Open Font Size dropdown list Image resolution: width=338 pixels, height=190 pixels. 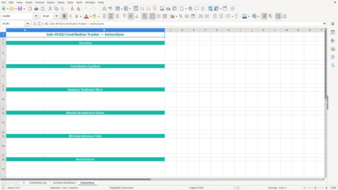pyautogui.click(x=56, y=16)
